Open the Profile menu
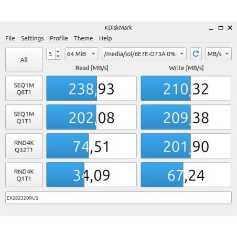The image size is (237, 237). coord(59,38)
